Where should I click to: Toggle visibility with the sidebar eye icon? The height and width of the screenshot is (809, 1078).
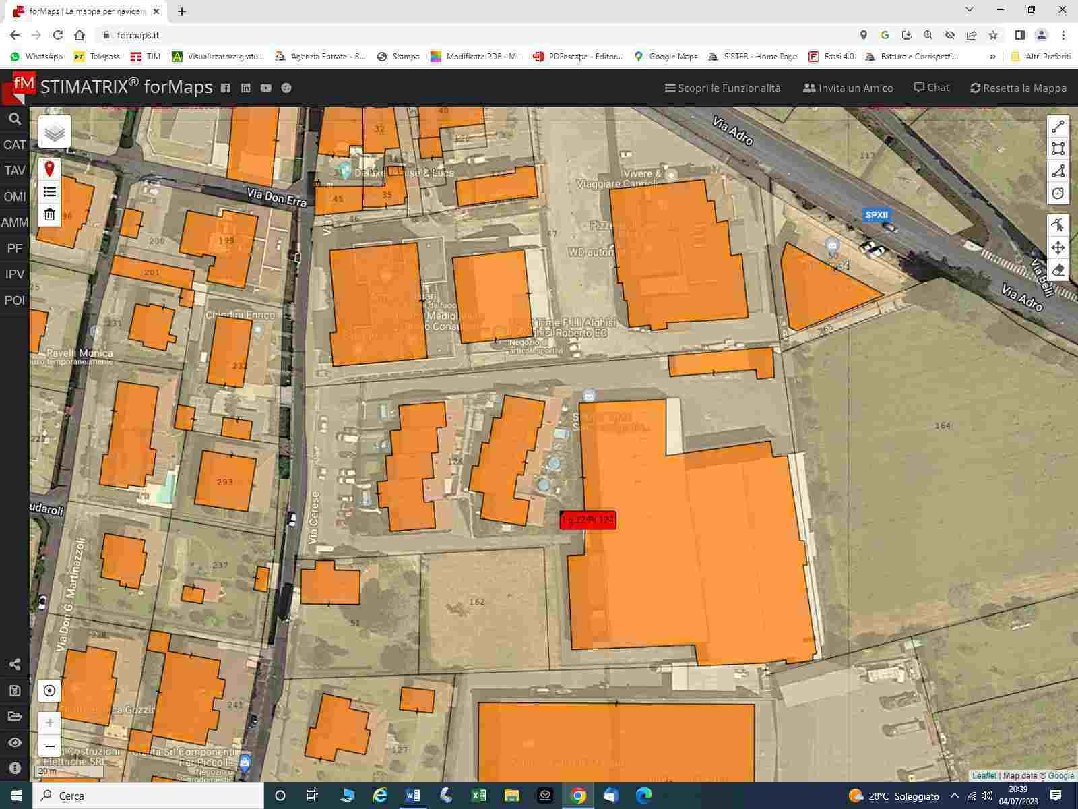click(x=15, y=742)
